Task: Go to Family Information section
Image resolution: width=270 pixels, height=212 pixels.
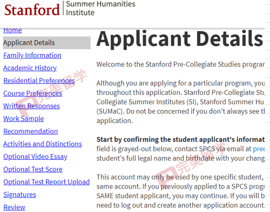Action: tap(32, 56)
